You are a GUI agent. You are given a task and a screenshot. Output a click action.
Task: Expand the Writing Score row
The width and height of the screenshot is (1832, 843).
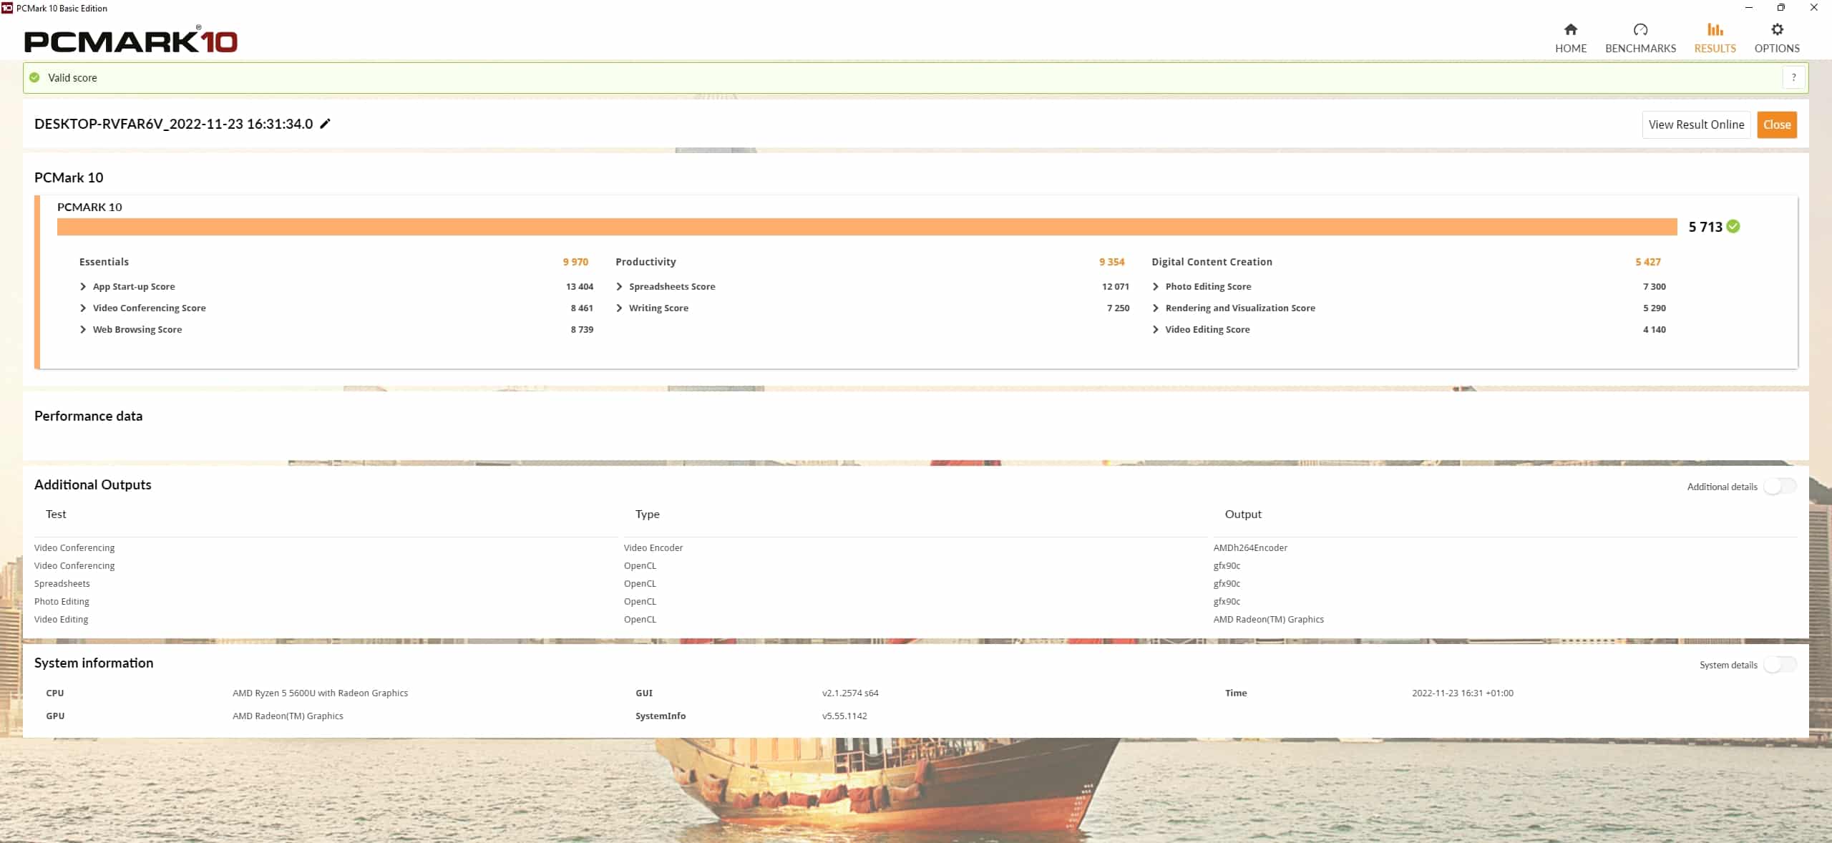click(x=619, y=308)
